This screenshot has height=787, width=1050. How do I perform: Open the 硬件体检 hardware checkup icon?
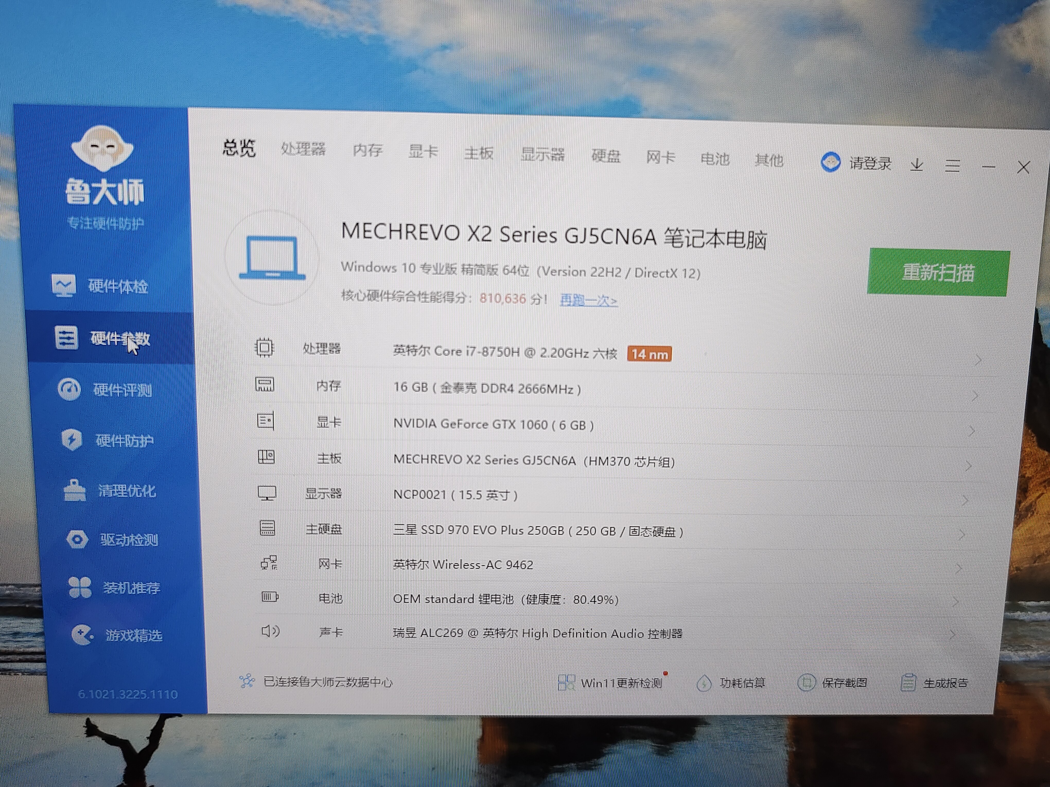click(x=63, y=285)
